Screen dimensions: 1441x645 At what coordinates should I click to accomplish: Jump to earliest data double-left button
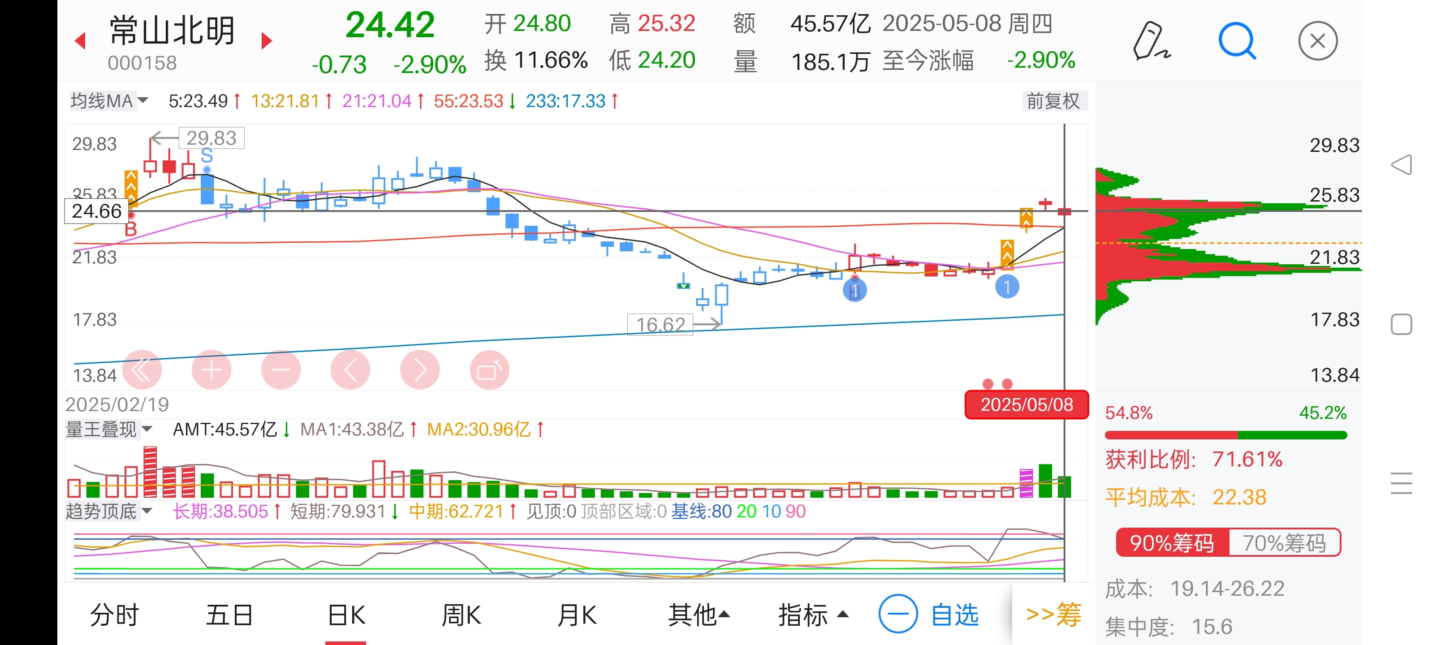click(142, 370)
